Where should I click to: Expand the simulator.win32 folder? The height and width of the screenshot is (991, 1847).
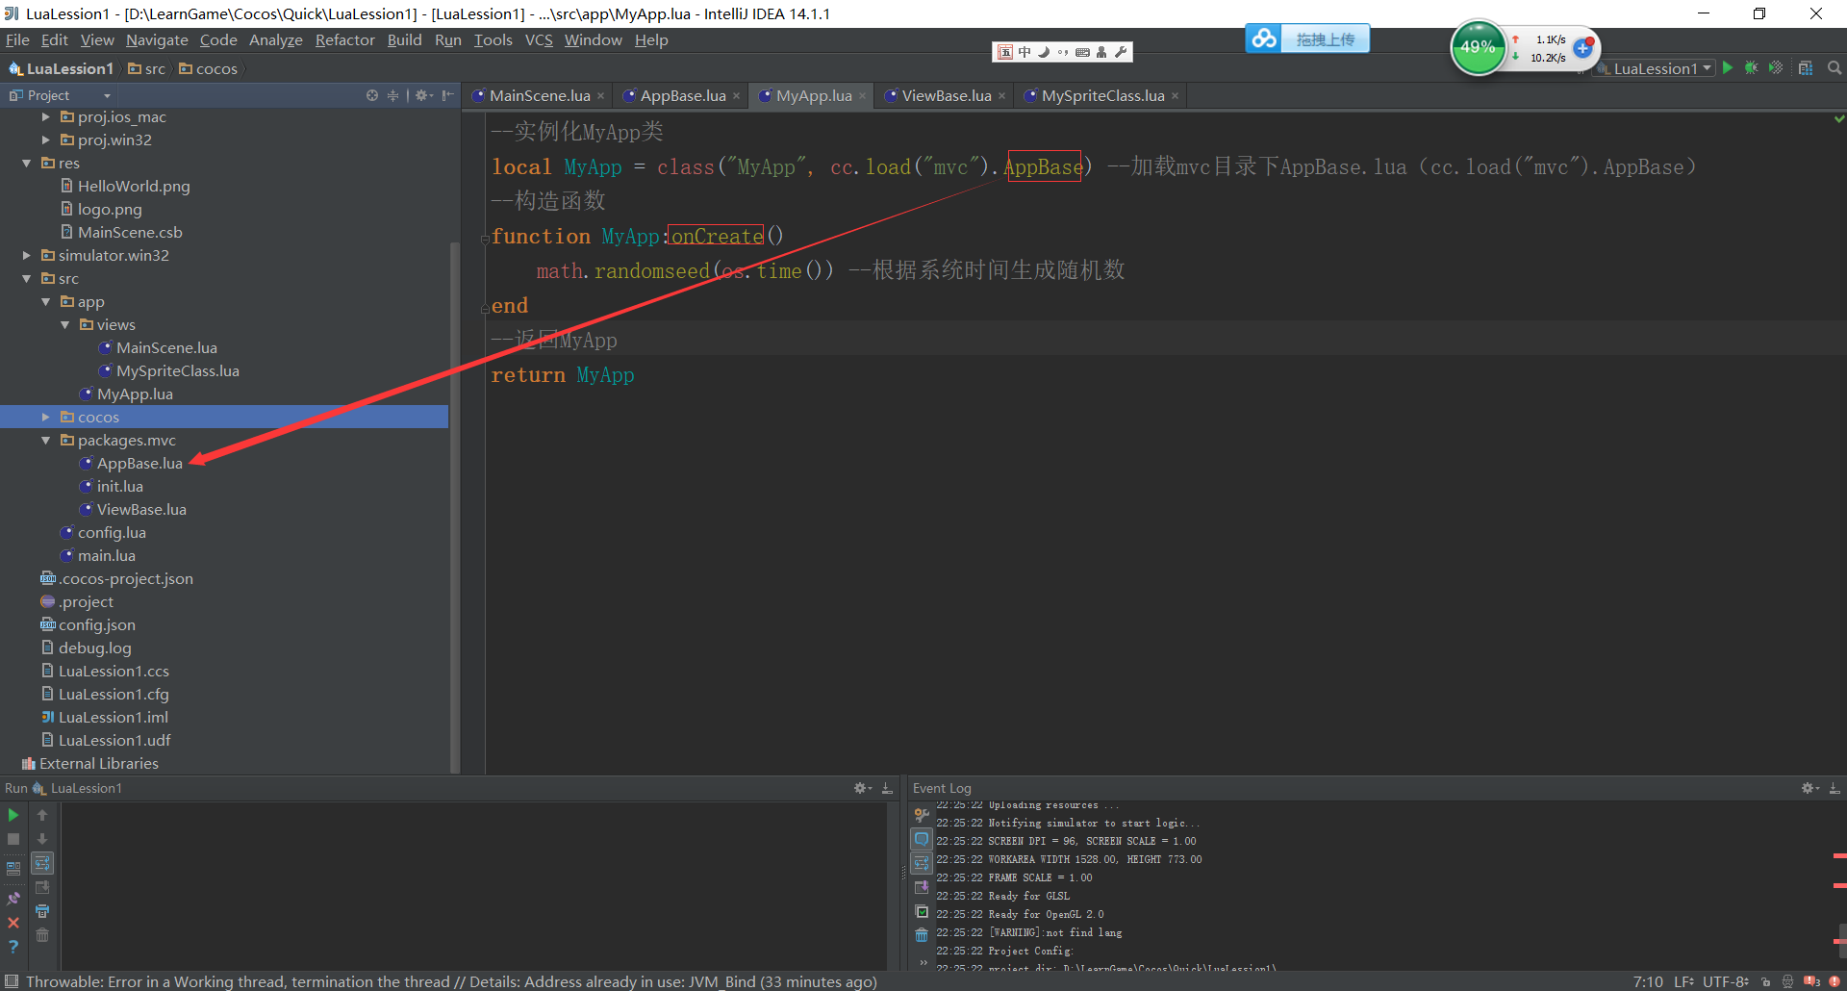pos(26,255)
